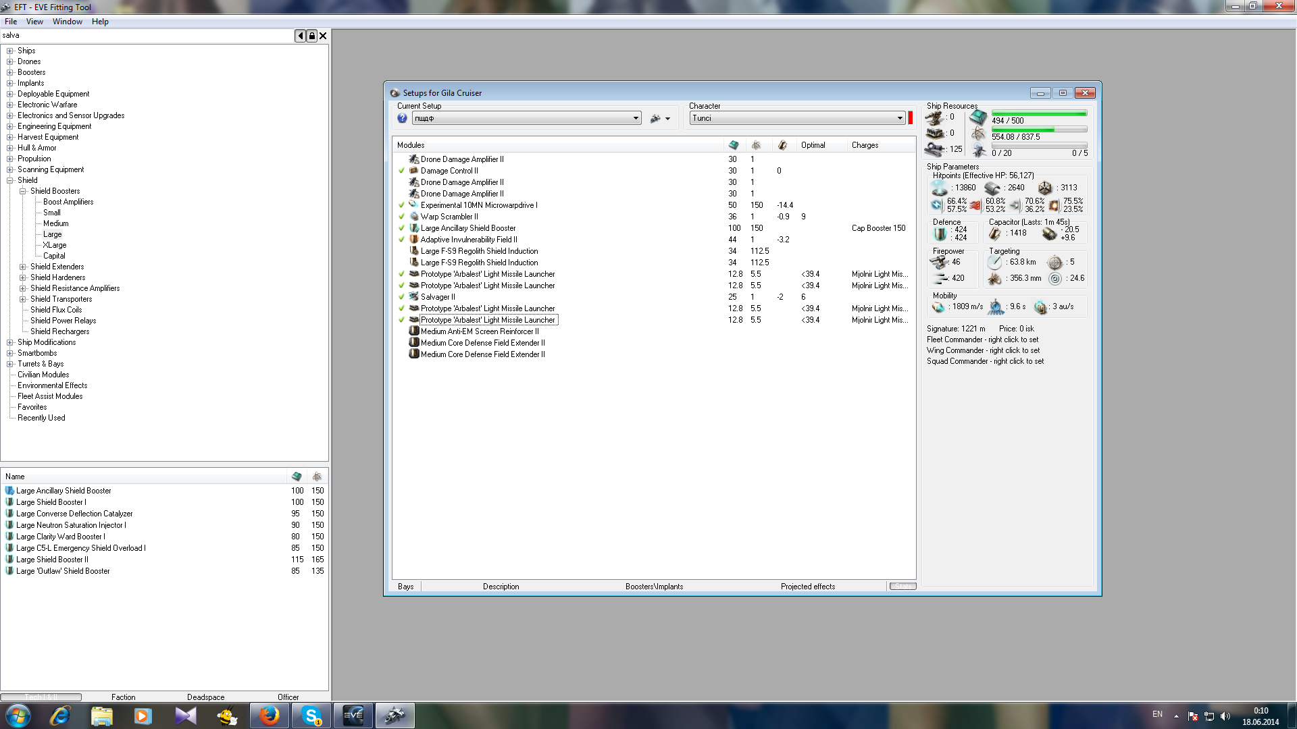1297x729 pixels.
Task: Click the lock icon next to search field
Action: point(312,36)
